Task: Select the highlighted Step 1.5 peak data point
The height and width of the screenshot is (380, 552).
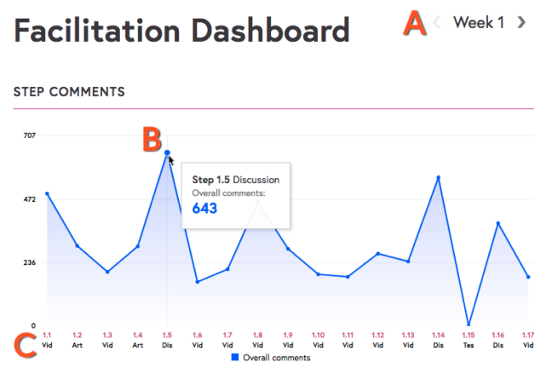Action: click(x=167, y=153)
